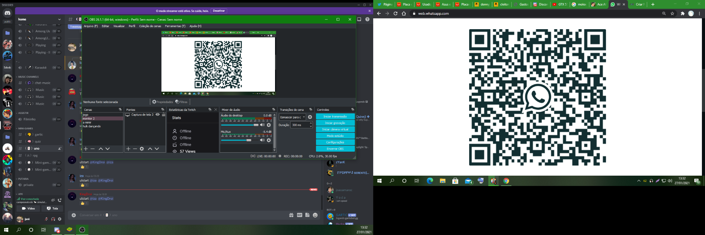
Task: Click Desativar streamer mode button
Action: 219,11
